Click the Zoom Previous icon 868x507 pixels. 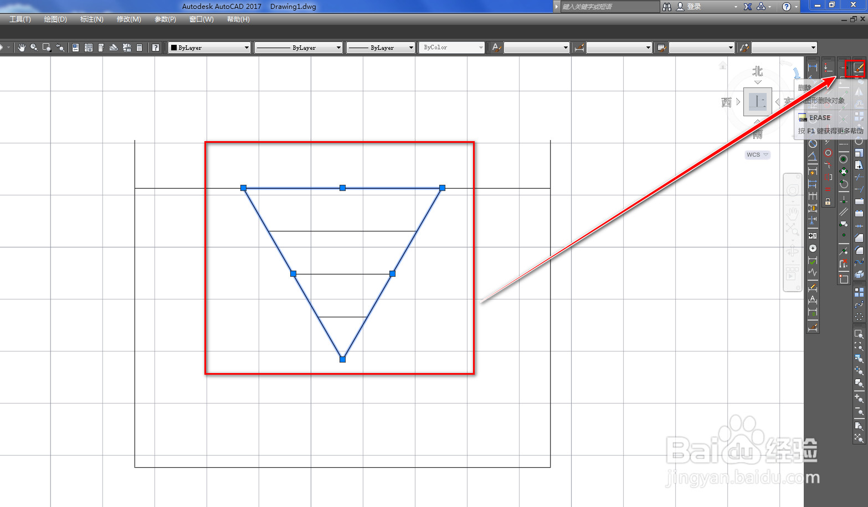[x=60, y=48]
